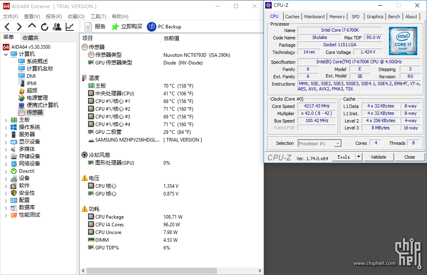Select 便携式计算机 in the tree
Screen dimensions: 427x275
(x=39, y=105)
